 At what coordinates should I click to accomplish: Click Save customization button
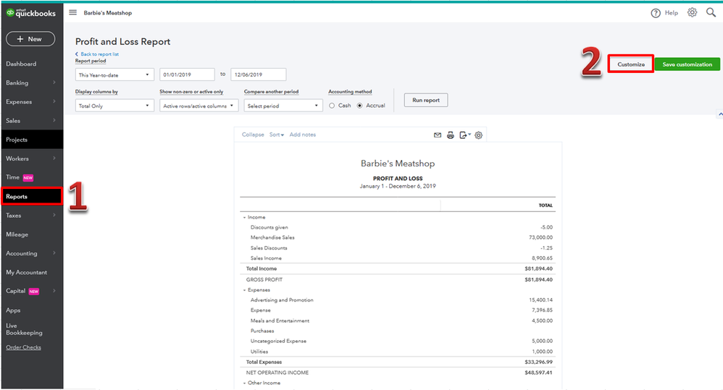click(687, 64)
